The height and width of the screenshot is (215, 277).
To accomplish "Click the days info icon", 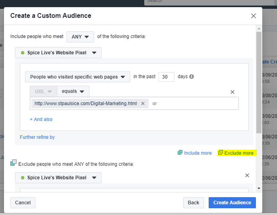I will pos(192,77).
